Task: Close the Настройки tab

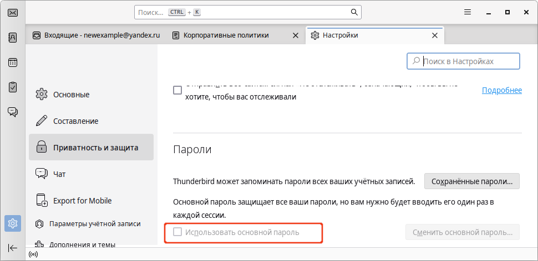Action: click(x=434, y=35)
